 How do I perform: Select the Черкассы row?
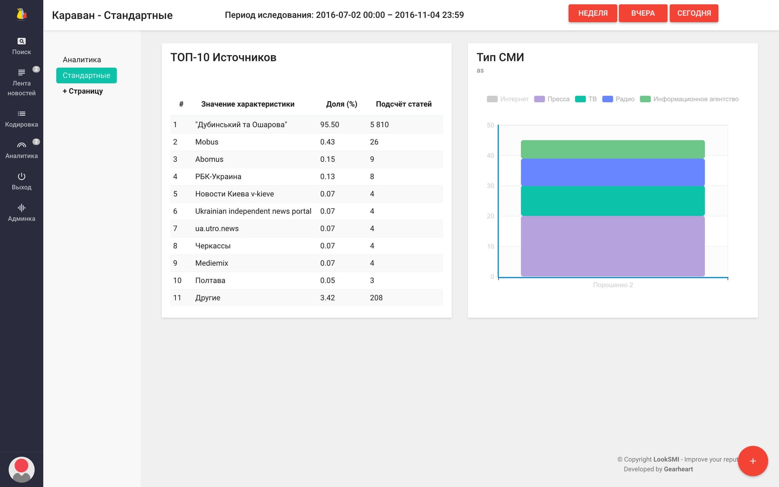coord(306,246)
